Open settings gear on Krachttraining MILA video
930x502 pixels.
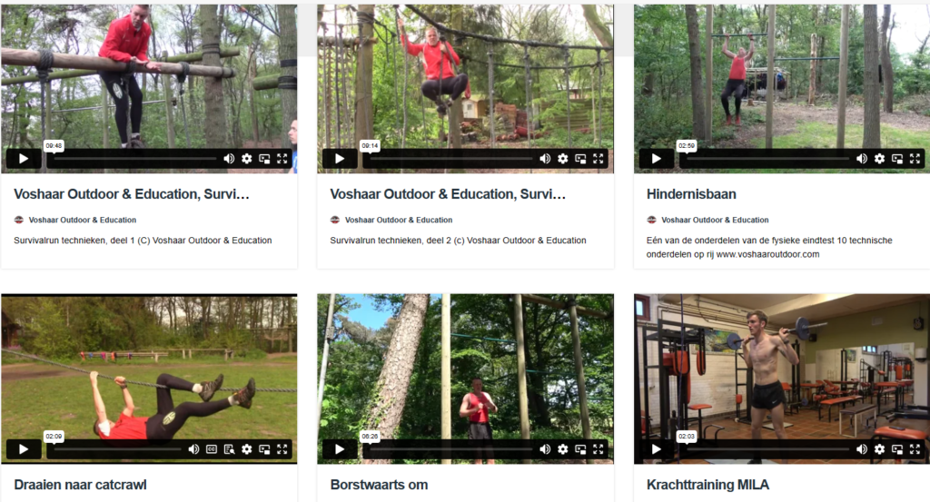pos(879,449)
